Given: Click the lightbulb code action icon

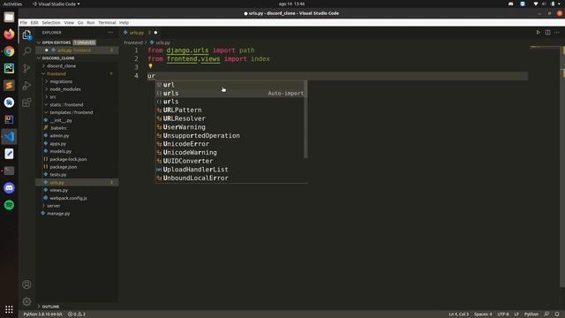Looking at the screenshot, I should coord(151,66).
